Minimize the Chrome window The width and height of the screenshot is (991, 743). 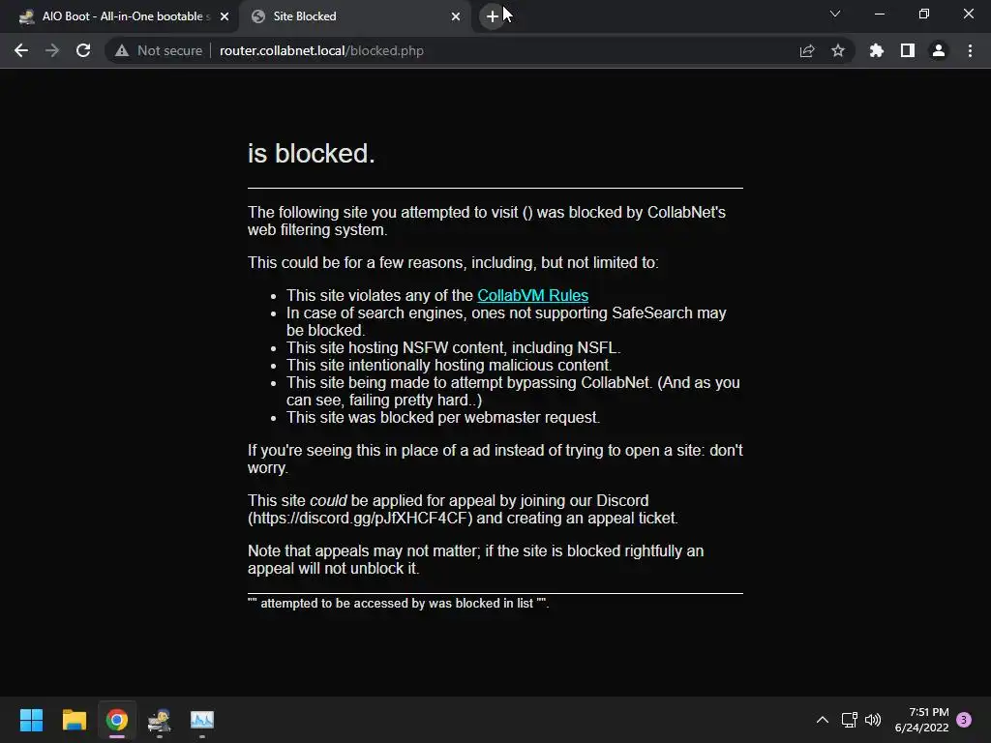tap(879, 14)
